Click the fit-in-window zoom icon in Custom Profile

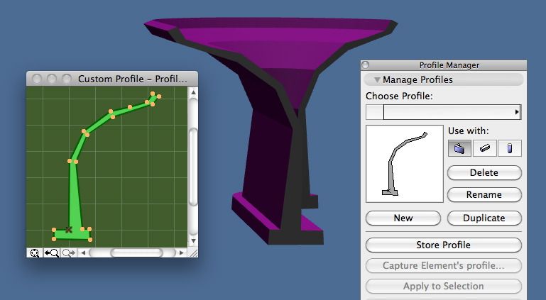pos(35,252)
